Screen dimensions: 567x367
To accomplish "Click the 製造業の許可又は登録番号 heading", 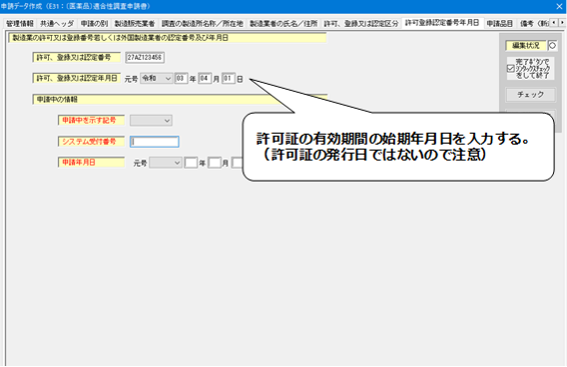I will 168,38.
